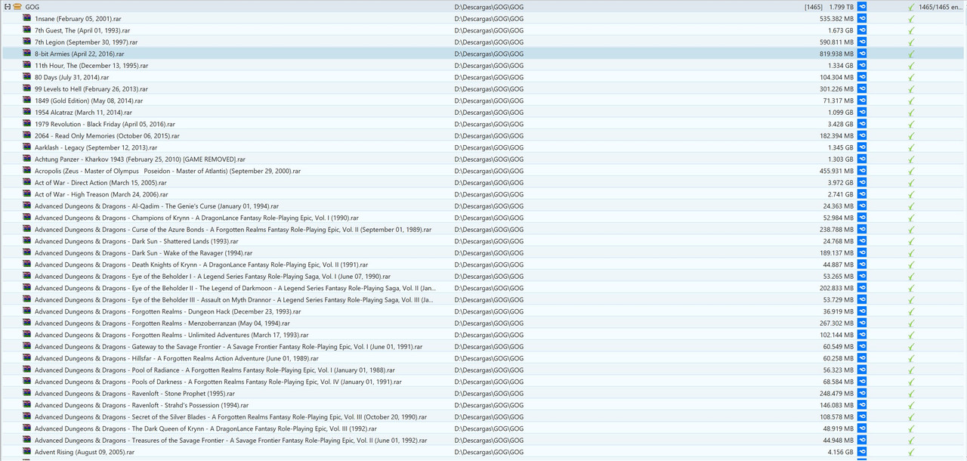This screenshot has width=967, height=461.
Task: Select the GOG package row name
Action: pos(32,7)
